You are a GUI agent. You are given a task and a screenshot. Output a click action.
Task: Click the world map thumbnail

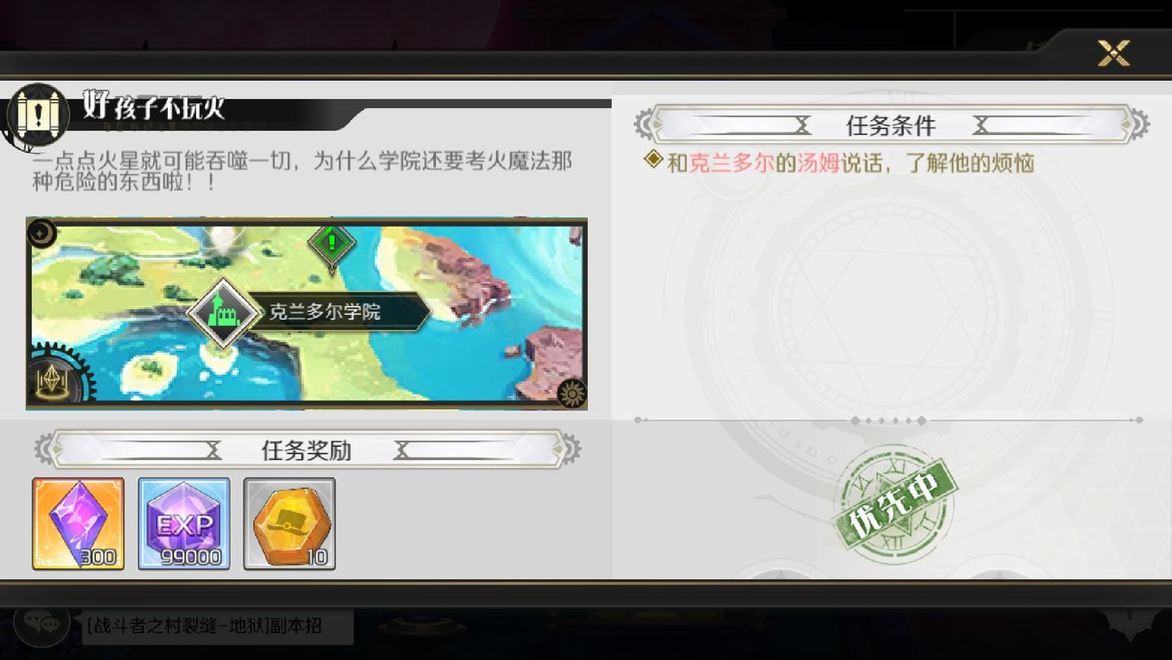pos(306,314)
